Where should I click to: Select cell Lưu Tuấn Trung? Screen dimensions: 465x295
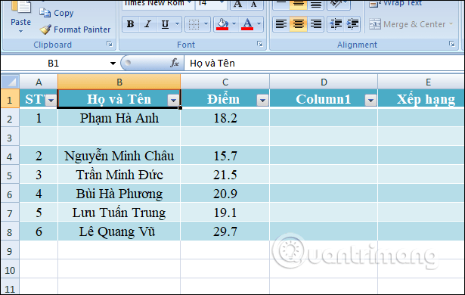(119, 213)
